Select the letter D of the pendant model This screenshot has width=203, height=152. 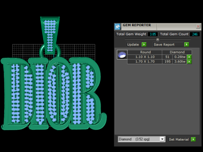tap(18, 94)
